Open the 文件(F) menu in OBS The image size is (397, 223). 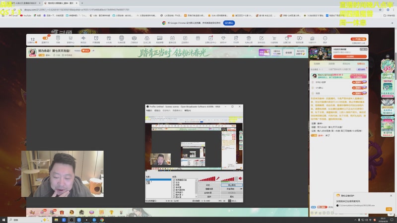(149, 111)
